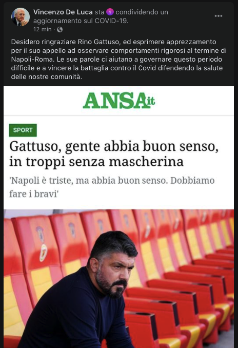Open the Vincenzo De Luca profile name link
The width and height of the screenshot is (238, 348).
pyautogui.click(x=63, y=12)
